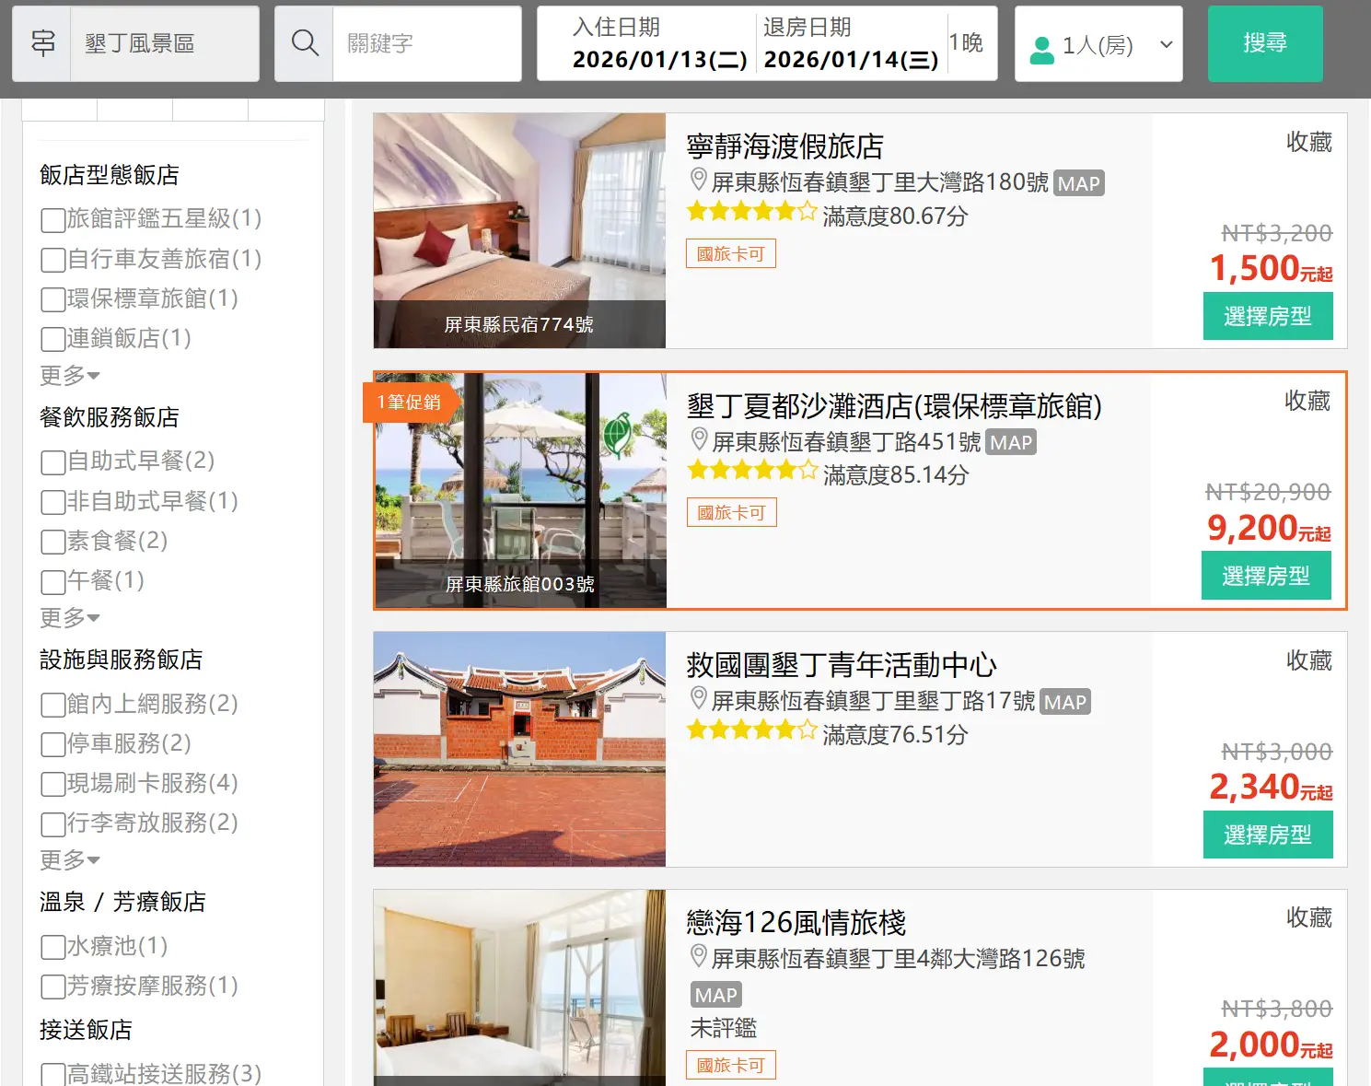Check the 旅館評鑑五星級 filter

[53, 220]
